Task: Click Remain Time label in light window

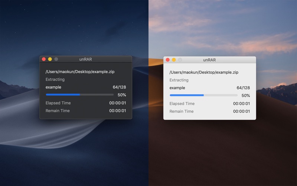Action: point(182,111)
